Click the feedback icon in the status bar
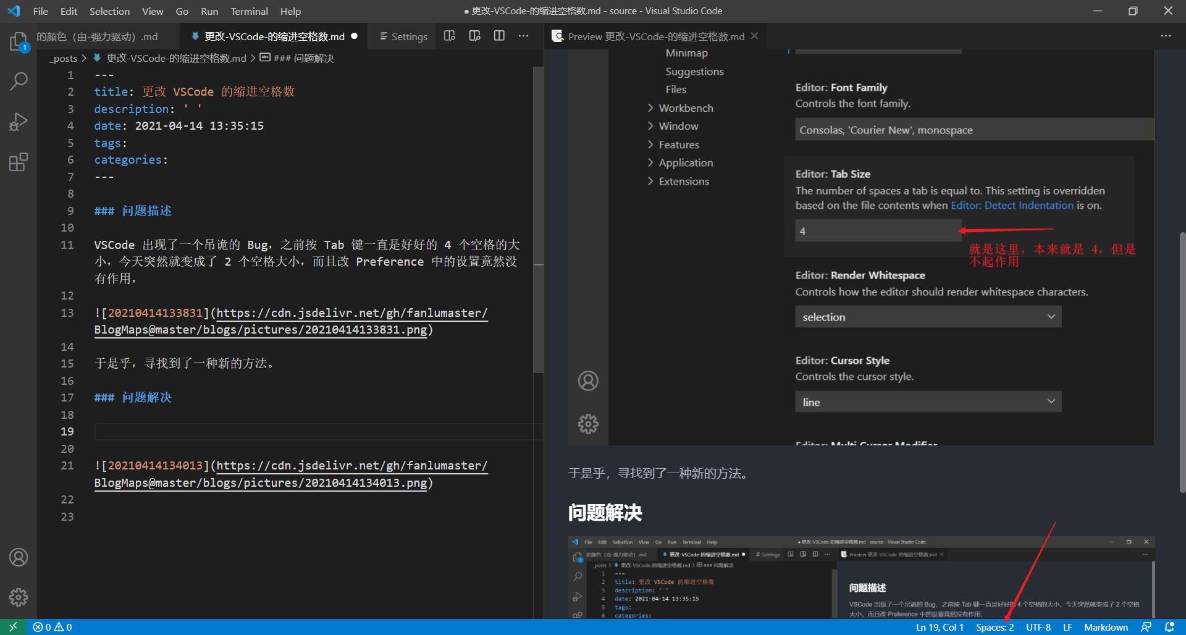This screenshot has width=1186, height=635. 1146,627
